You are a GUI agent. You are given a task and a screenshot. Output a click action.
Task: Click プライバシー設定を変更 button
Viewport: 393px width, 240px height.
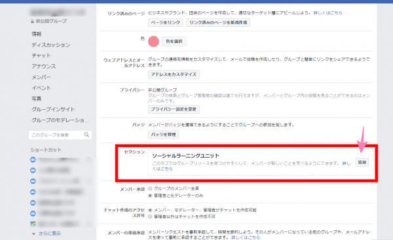(174, 109)
